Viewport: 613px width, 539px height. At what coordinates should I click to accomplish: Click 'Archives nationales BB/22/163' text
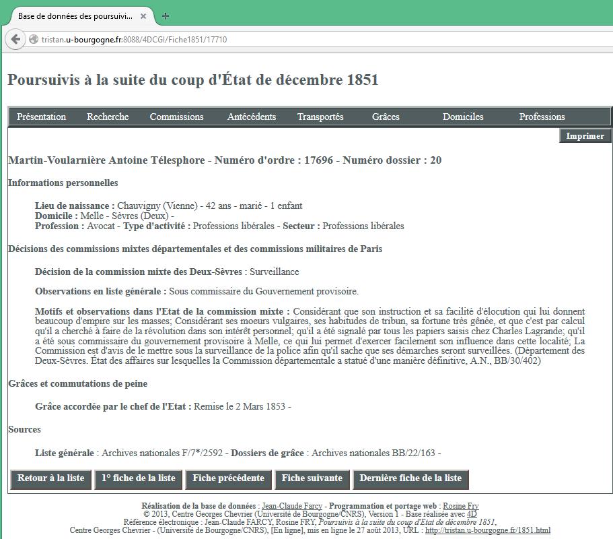click(x=373, y=453)
